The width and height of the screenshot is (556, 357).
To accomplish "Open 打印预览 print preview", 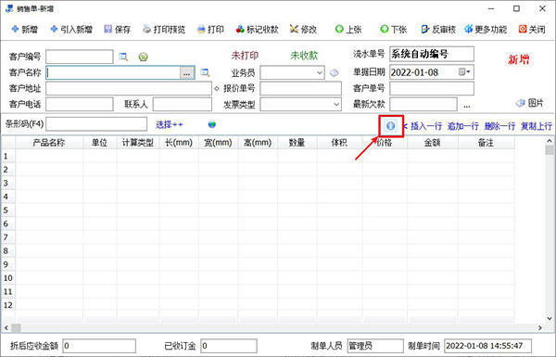I will pyautogui.click(x=164, y=29).
